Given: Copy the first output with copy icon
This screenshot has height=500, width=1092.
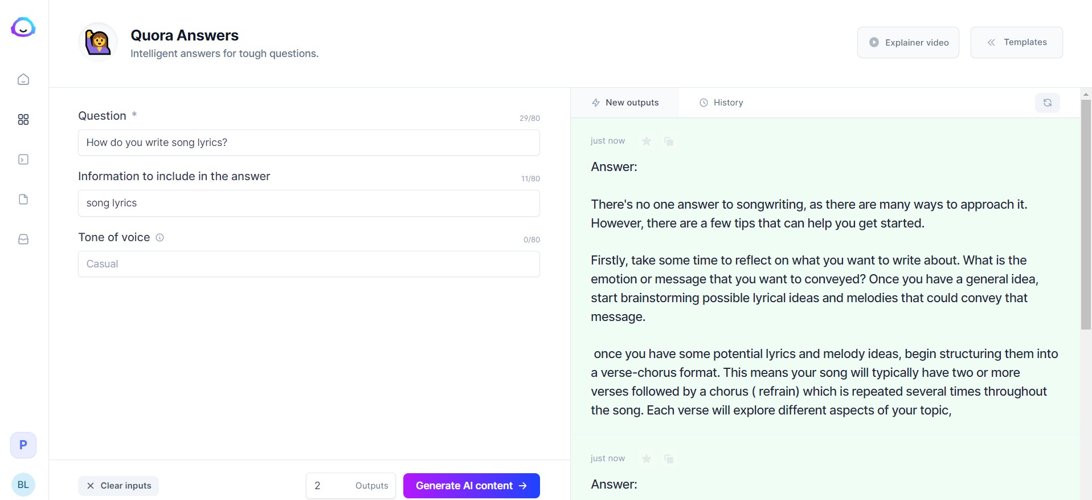Looking at the screenshot, I should click(x=669, y=141).
